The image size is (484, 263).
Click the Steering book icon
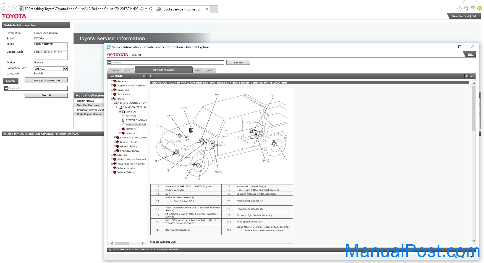coord(115,155)
